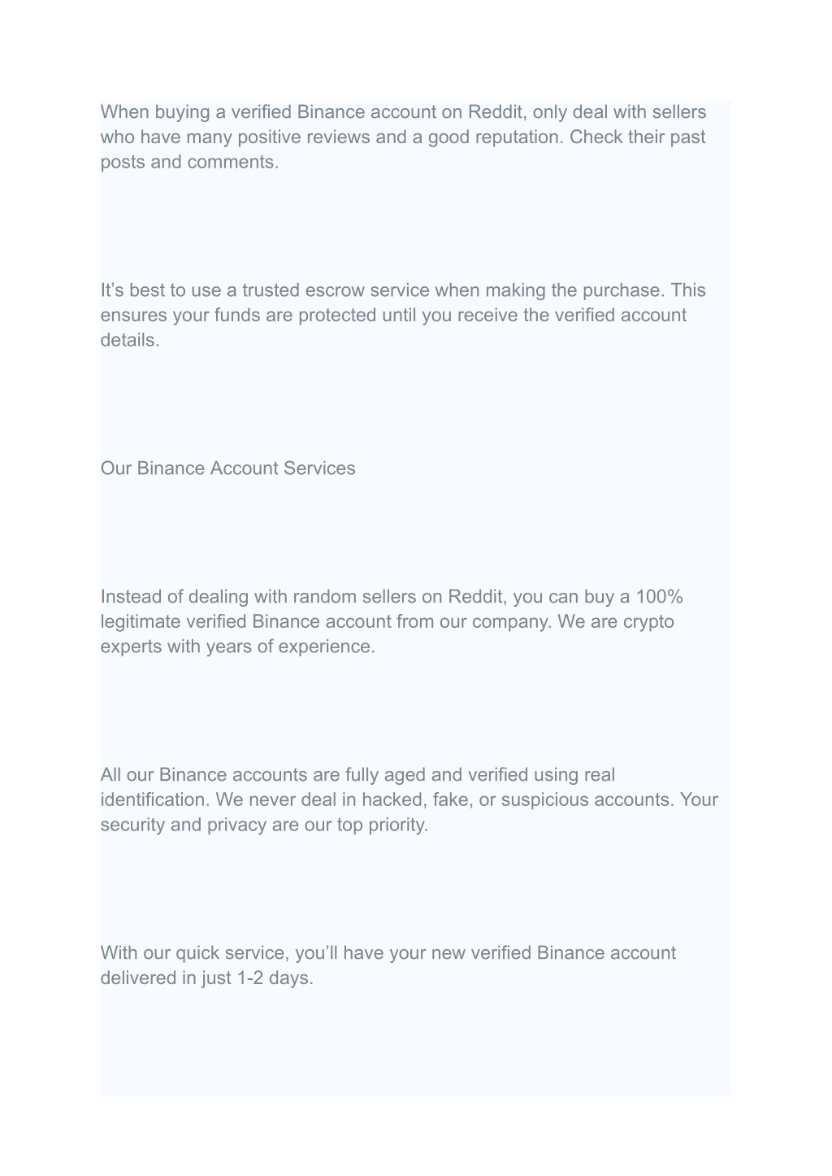
Task: Click the paragraph starting "All our Binance accounts"
Action: 409,799
